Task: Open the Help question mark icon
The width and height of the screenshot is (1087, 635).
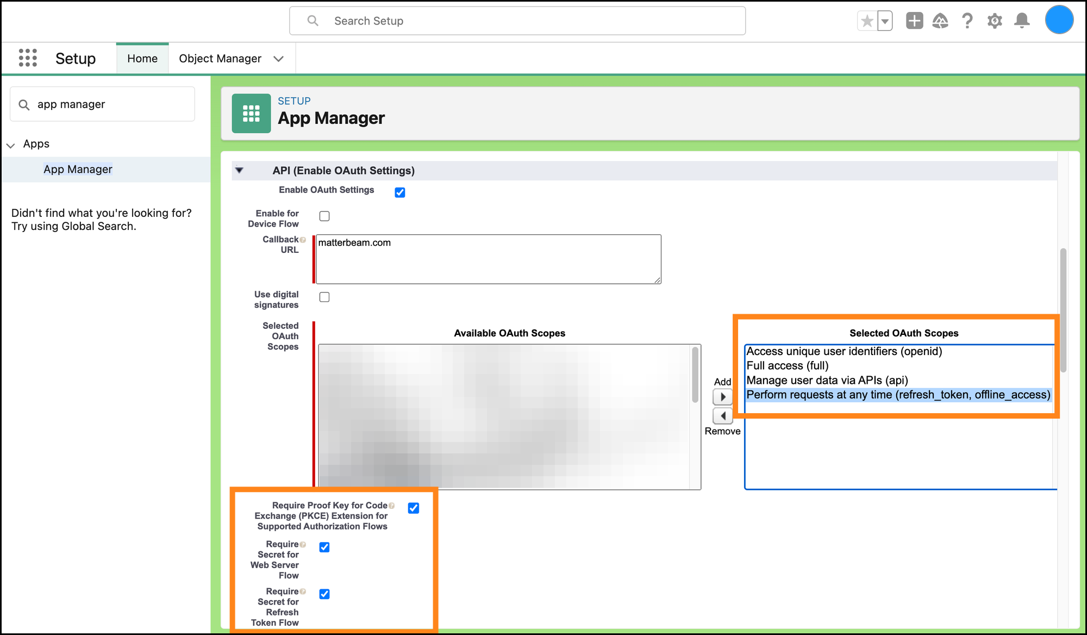Action: tap(967, 21)
